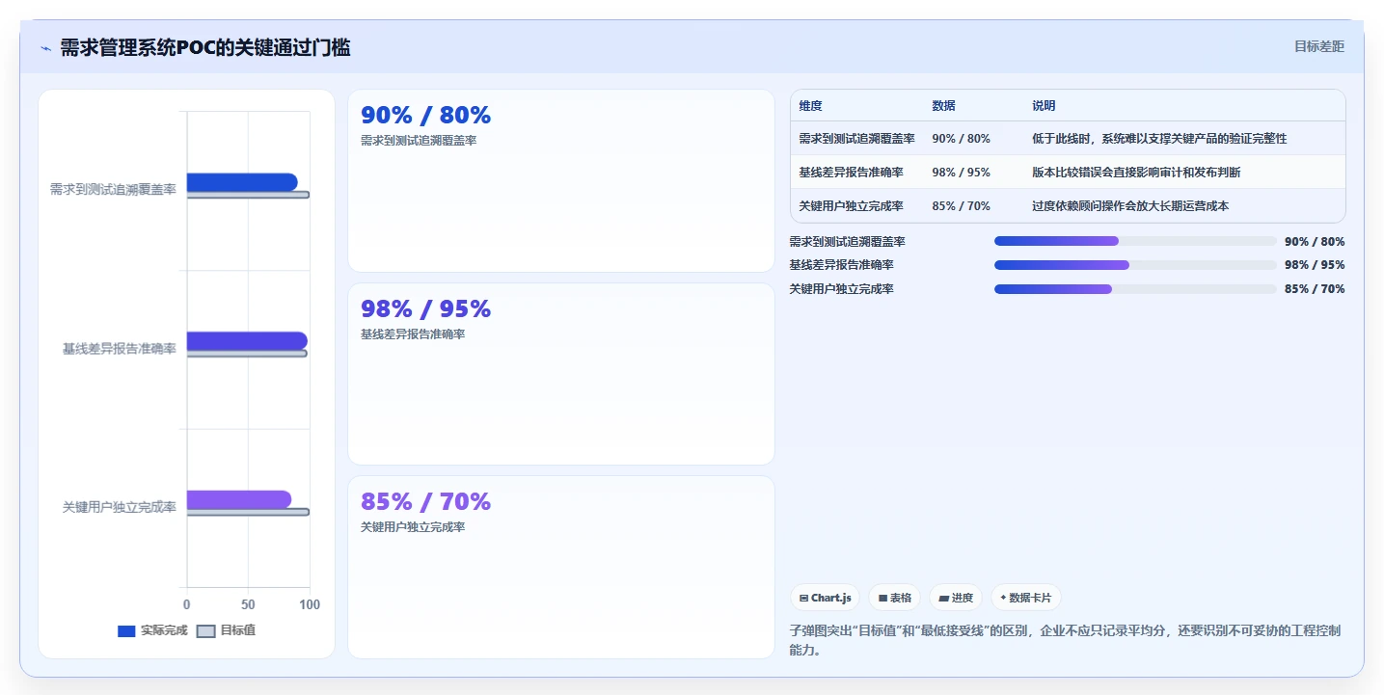1384x695 pixels.
Task: Click the 数据 table column header
Action: click(943, 106)
